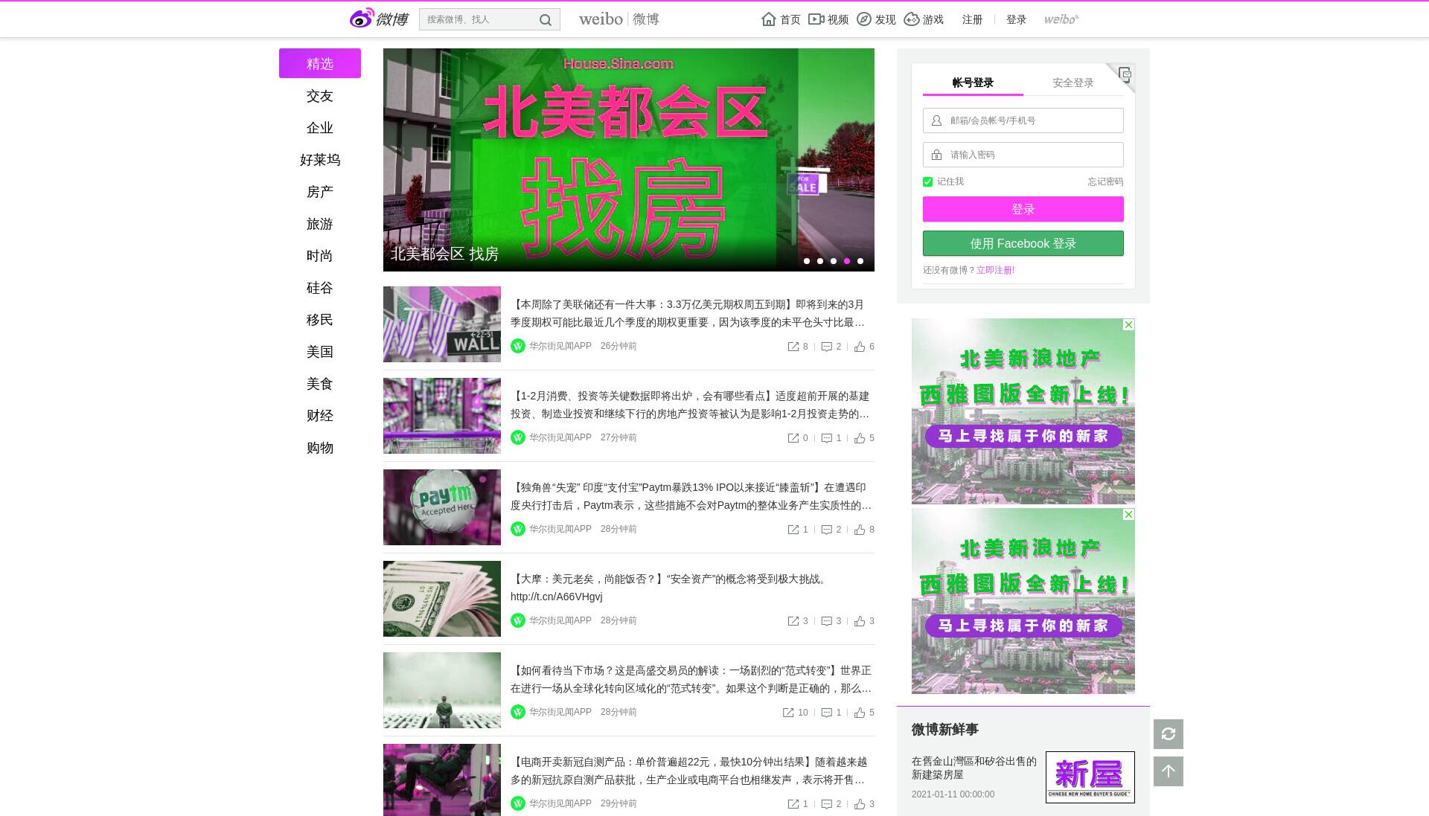Image resolution: width=1429 pixels, height=816 pixels.
Task: Open the Paytm balloon thumbnail
Action: pyautogui.click(x=442, y=507)
